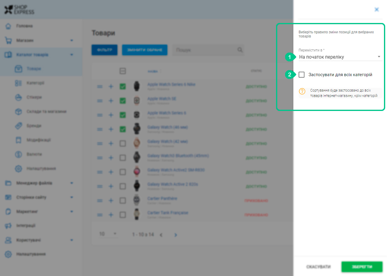Click the search magnifier icon
The image size is (387, 276).
point(240,50)
